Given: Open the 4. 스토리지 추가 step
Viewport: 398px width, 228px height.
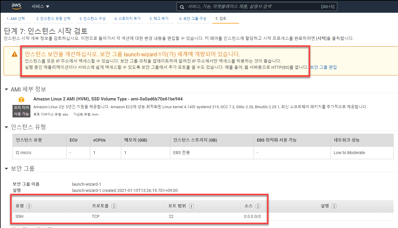Looking at the screenshot, I should click(x=127, y=18).
